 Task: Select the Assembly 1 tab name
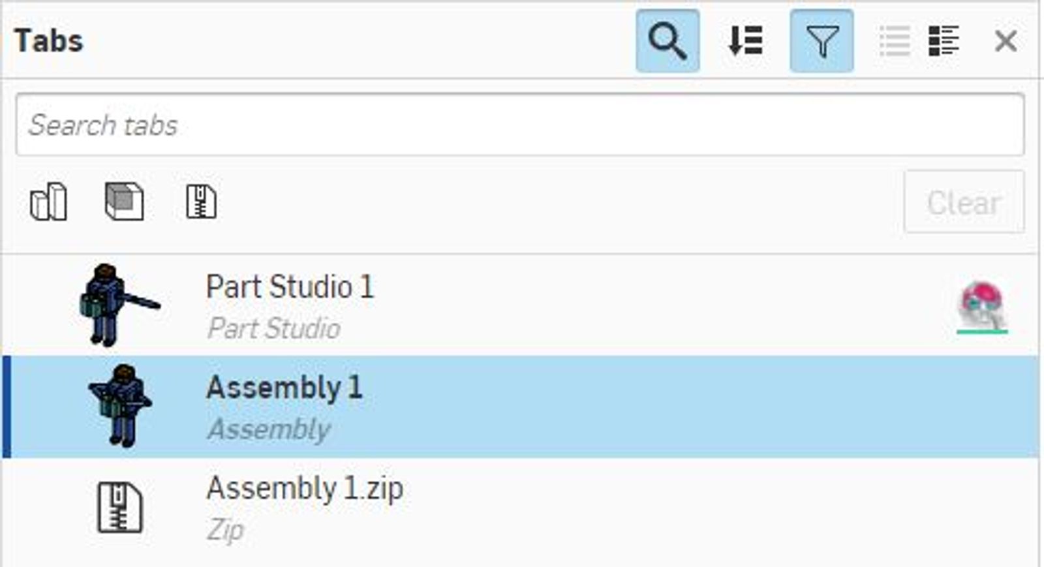point(284,388)
